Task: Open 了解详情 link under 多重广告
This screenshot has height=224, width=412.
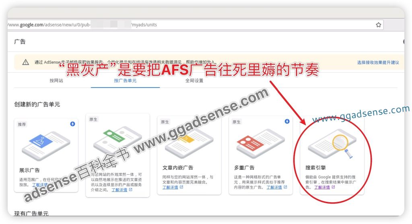Action: tap(274, 187)
